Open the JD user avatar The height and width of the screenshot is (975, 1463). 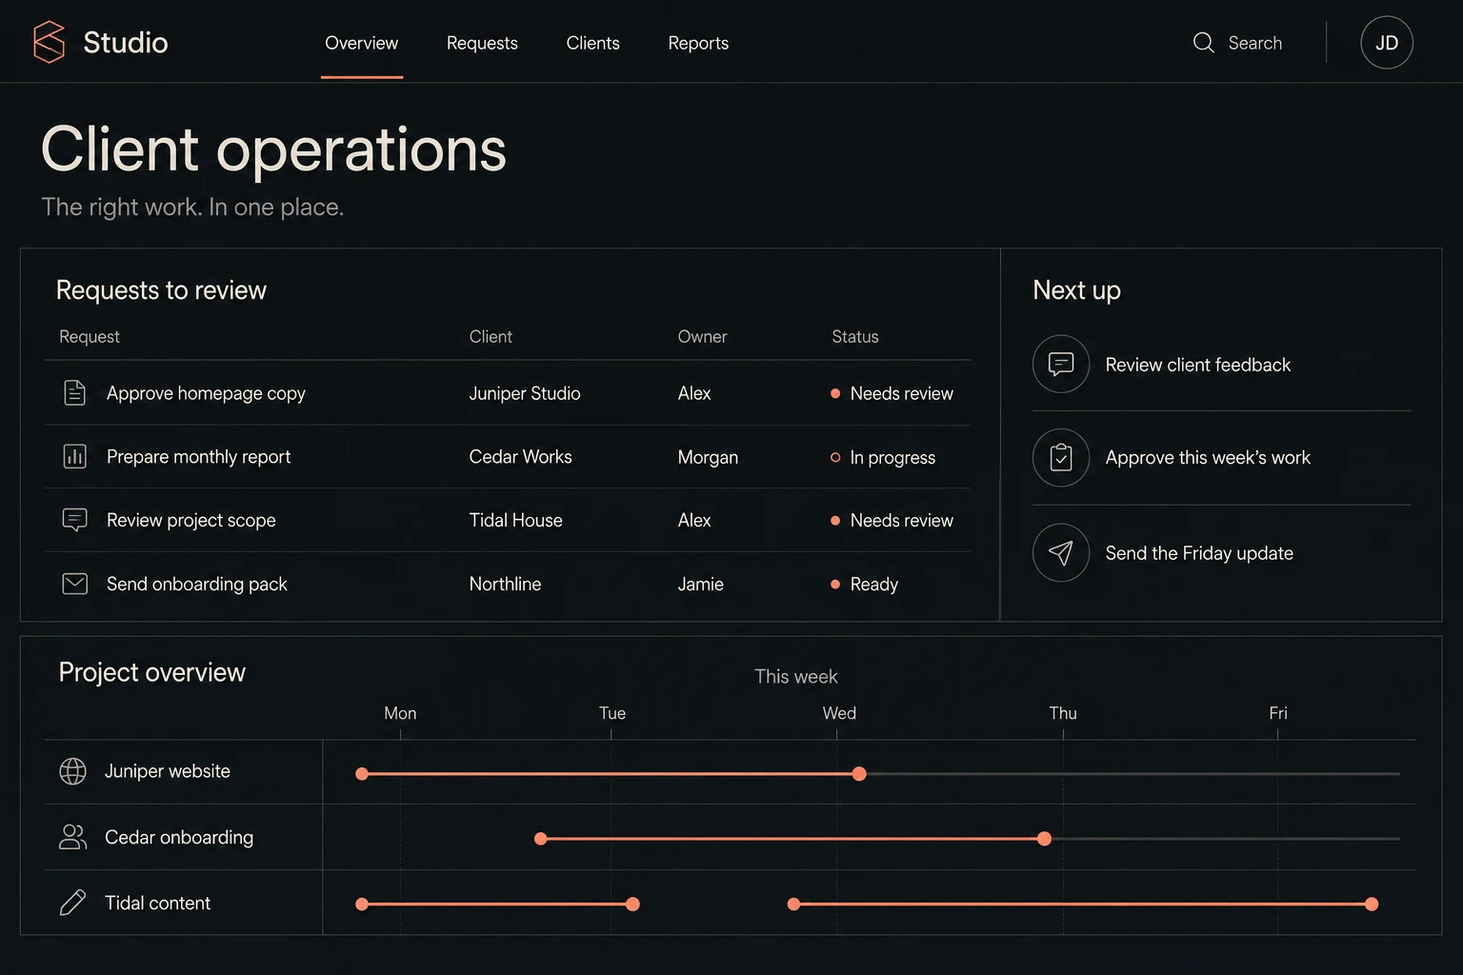[x=1386, y=43]
